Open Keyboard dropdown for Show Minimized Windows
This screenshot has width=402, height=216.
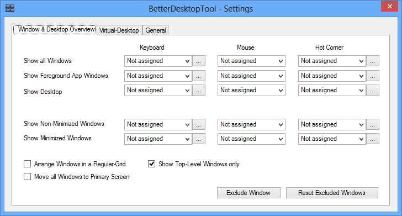tap(158, 139)
